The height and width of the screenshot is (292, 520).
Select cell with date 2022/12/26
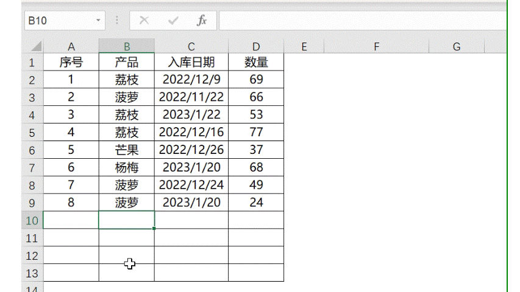191,150
